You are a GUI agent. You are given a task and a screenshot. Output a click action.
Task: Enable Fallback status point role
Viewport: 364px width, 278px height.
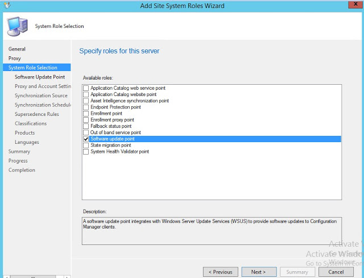tap(86, 126)
